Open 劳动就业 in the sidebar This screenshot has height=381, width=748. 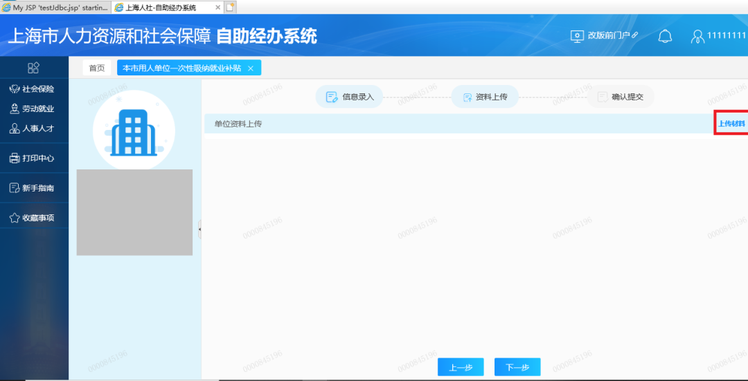(32, 109)
